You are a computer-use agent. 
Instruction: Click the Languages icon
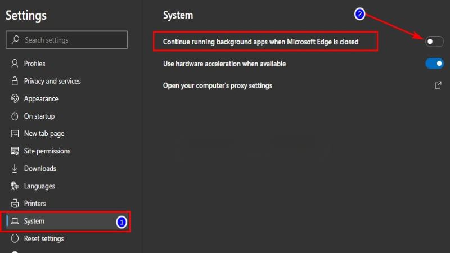15,186
